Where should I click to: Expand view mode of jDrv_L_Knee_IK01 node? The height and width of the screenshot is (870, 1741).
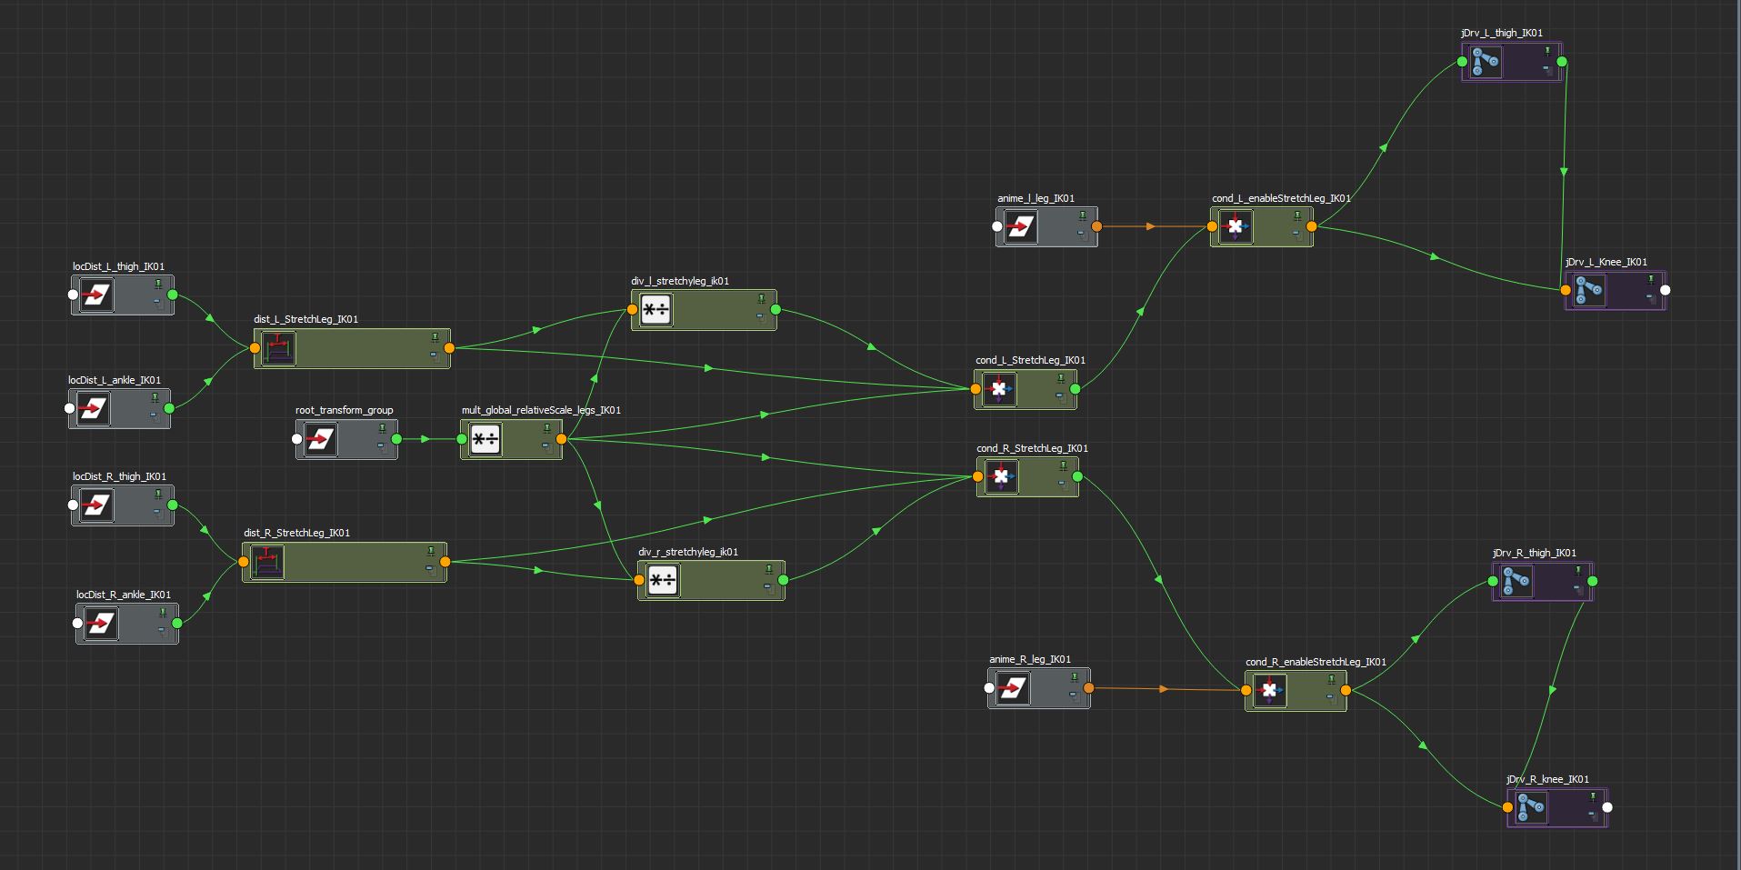[1650, 297]
